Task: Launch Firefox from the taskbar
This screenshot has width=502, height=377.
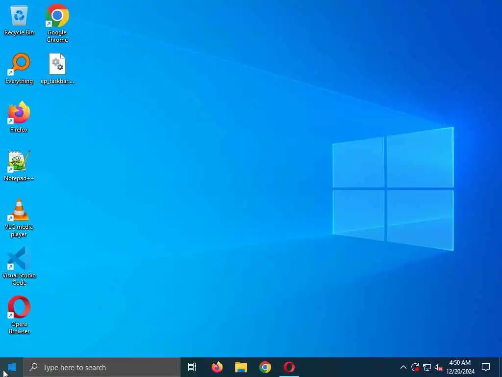Action: [x=217, y=367]
